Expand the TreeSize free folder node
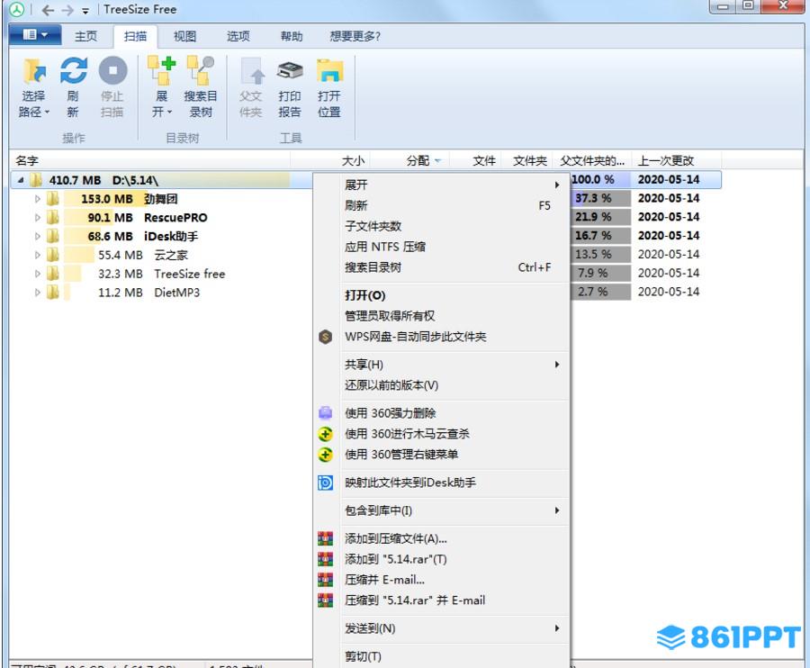This screenshot has height=668, width=810. click(37, 274)
